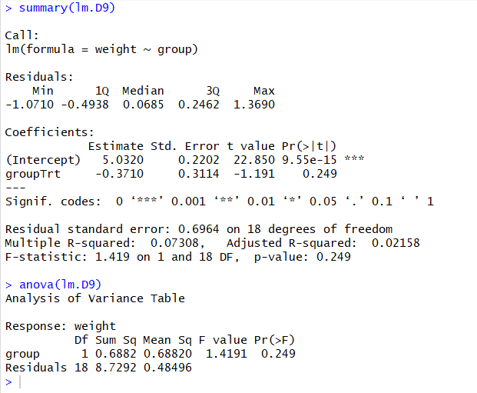Screen dimensions: 477x393
Task: Click the groupTrt standard error 0.3114
Action: (197, 174)
